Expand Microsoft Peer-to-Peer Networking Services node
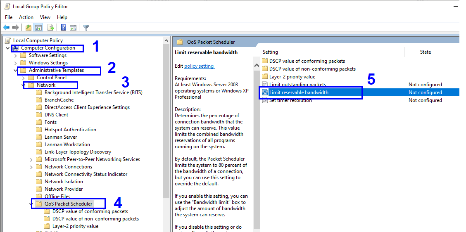 click(31, 159)
